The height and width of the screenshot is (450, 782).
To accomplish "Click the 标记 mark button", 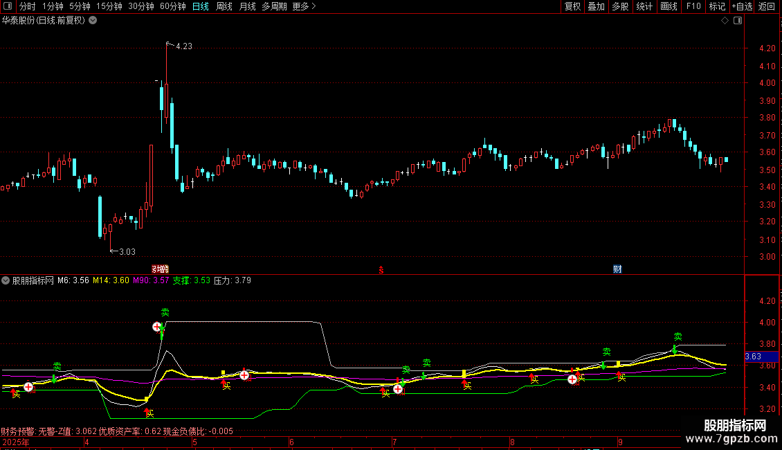I will (x=717, y=6).
